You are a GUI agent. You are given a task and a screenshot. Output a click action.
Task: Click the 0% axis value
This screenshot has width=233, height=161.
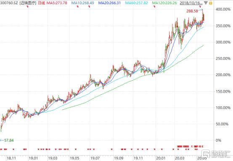tap(218, 140)
